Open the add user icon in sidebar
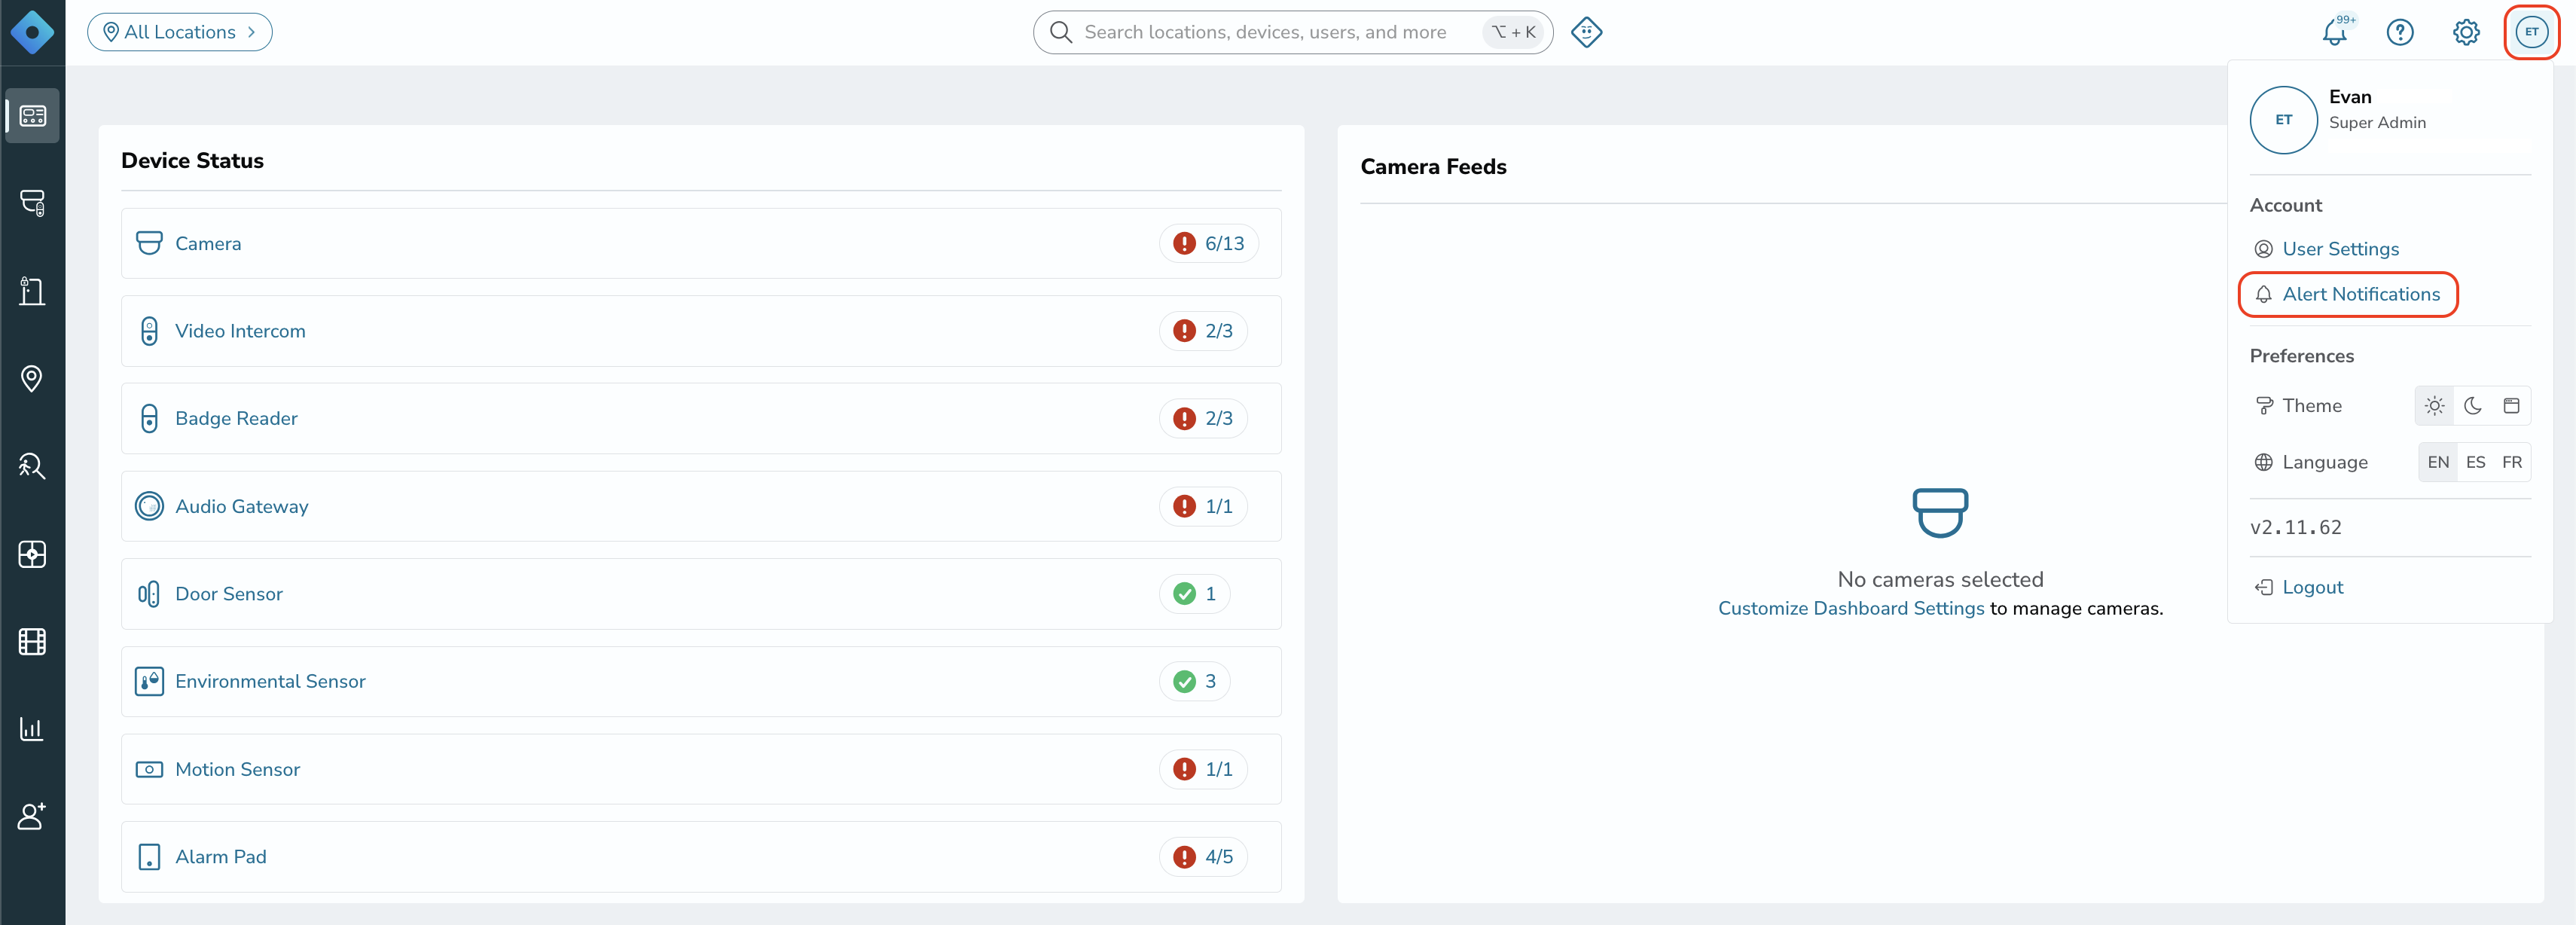This screenshot has width=2576, height=925. point(32,816)
